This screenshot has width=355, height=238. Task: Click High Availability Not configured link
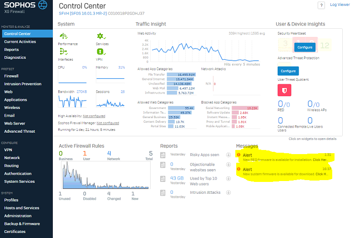94,116
